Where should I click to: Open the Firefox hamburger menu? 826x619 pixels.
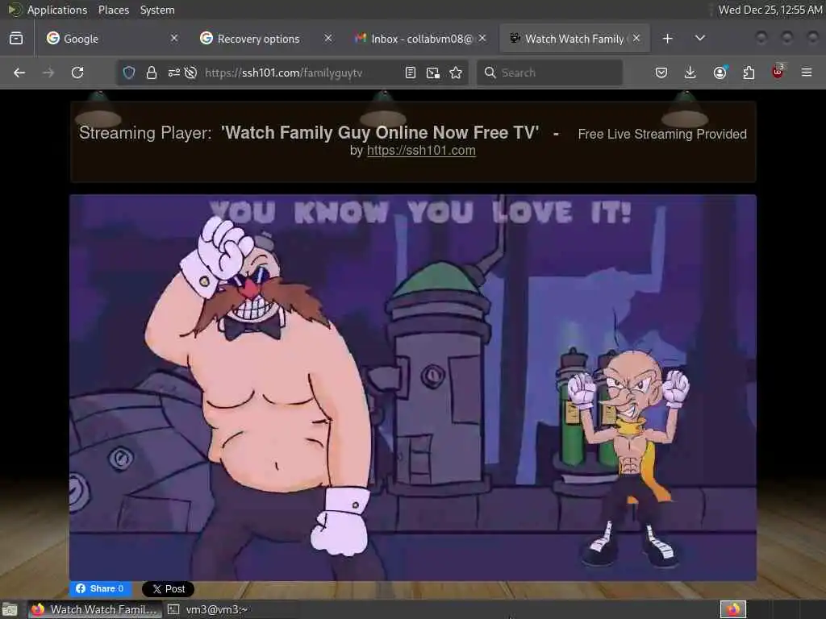[807, 73]
